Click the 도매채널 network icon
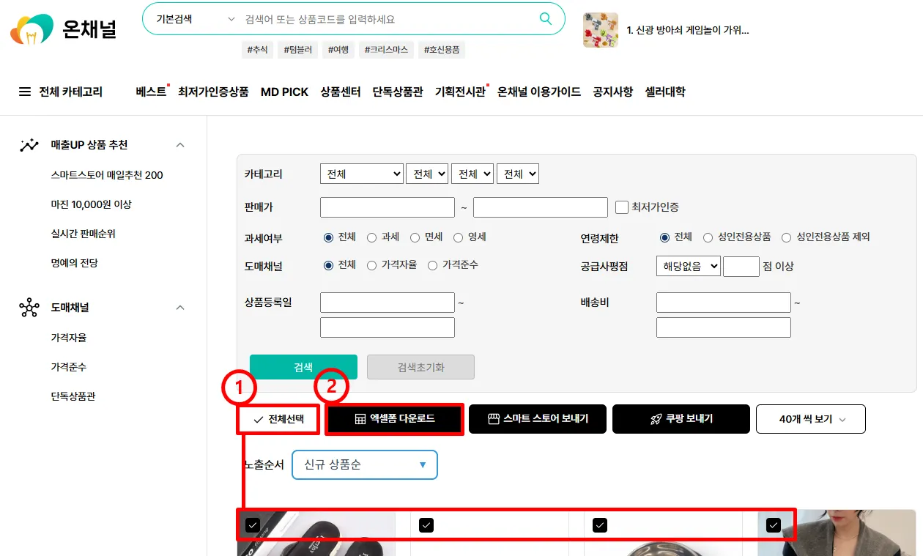Image resolution: width=923 pixels, height=556 pixels. click(29, 308)
